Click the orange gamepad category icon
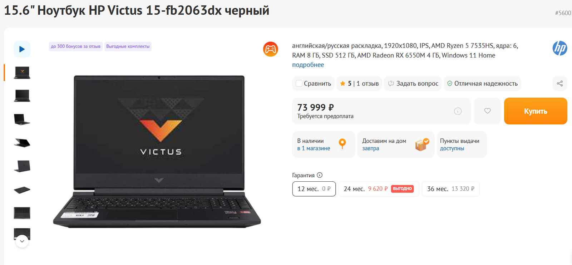The image size is (572, 265). (x=271, y=49)
